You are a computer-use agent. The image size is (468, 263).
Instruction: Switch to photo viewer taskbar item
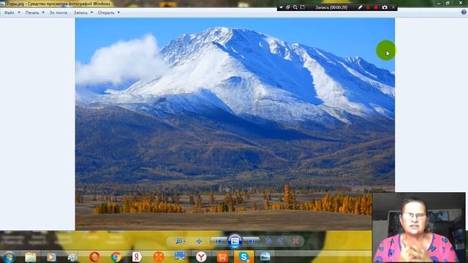tap(265, 256)
